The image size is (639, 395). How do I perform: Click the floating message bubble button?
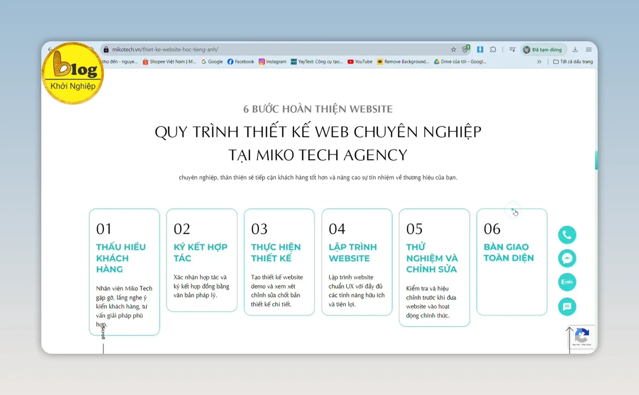click(x=567, y=306)
